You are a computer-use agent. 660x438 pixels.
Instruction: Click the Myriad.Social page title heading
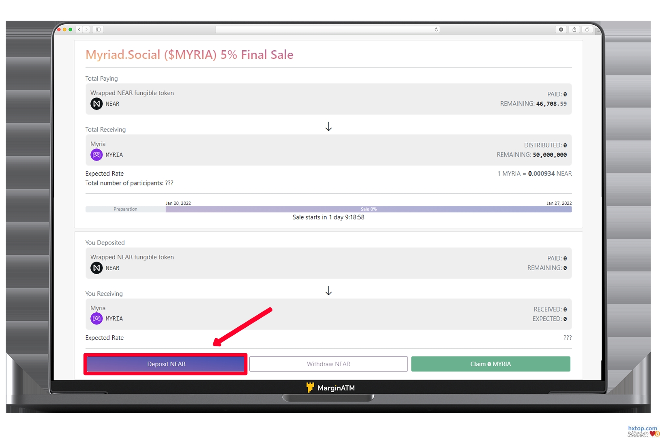(189, 55)
